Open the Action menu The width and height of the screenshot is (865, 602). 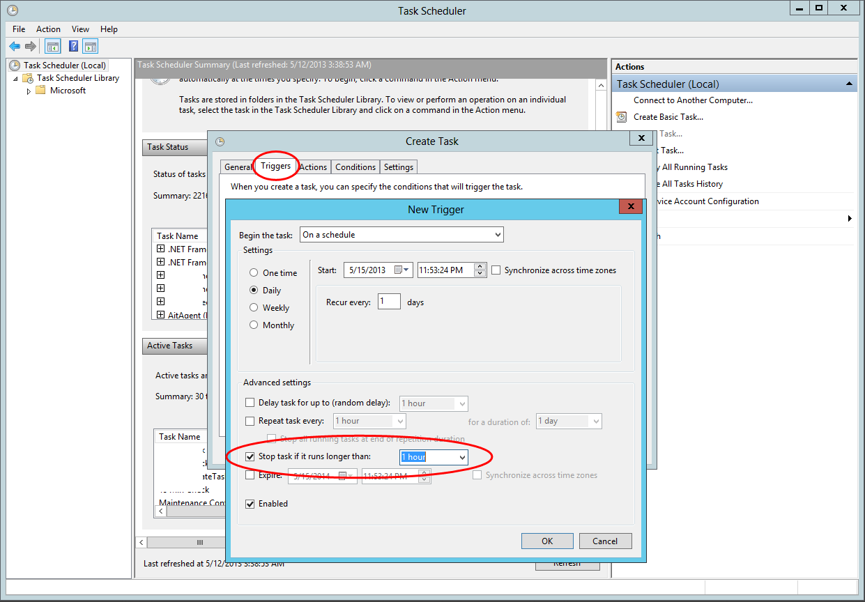pyautogui.click(x=48, y=29)
